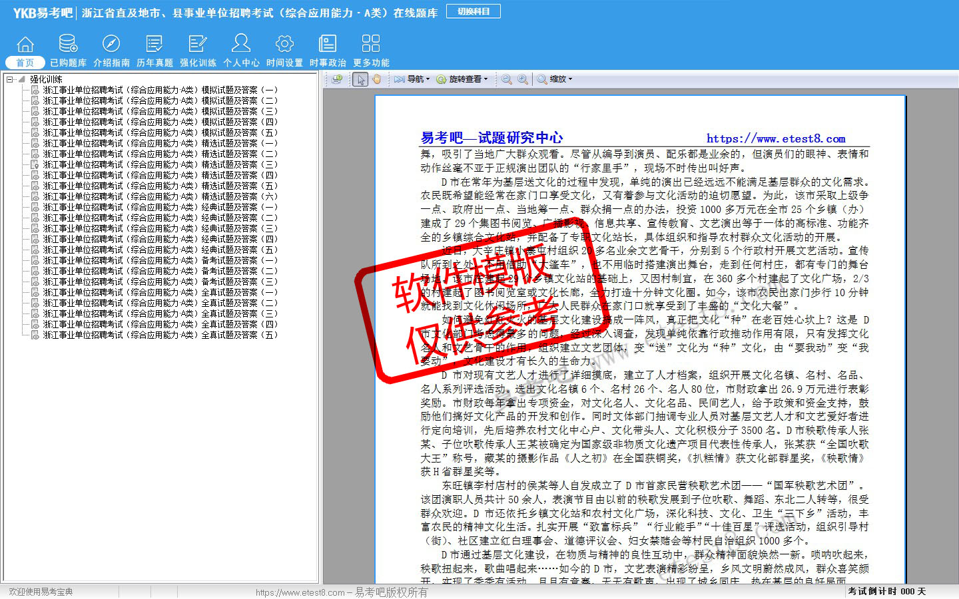This screenshot has height=599, width=959.
Task: Select the hand pan tool
Action: [x=376, y=79]
